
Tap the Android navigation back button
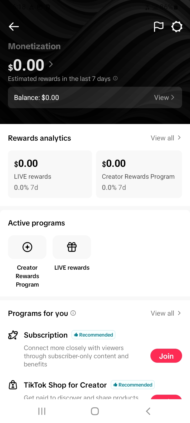pyautogui.click(x=148, y=411)
